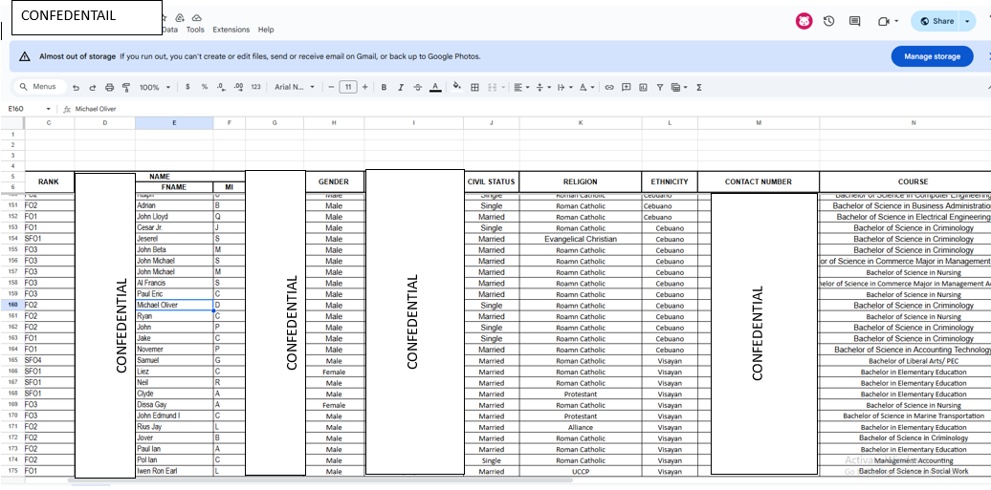
Task: Open the 123 number formats menu
Action: [255, 87]
